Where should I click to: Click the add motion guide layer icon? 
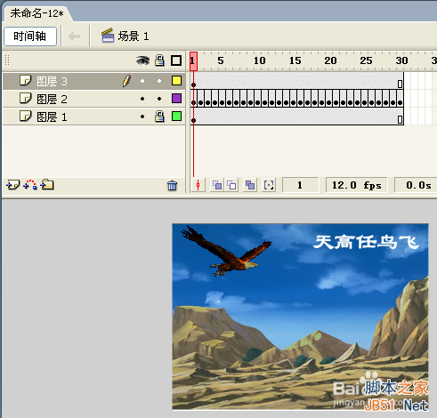30,185
